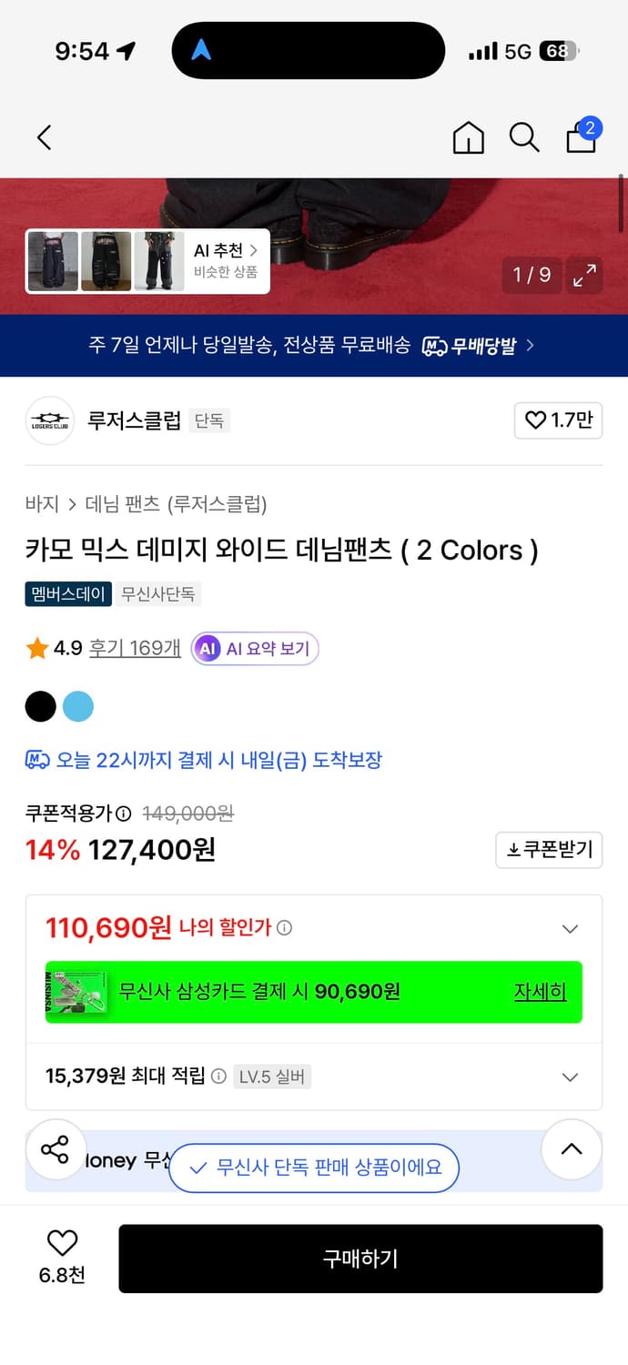The image size is (628, 1365).
Task: Navigate back with the back arrow
Action: point(43,137)
